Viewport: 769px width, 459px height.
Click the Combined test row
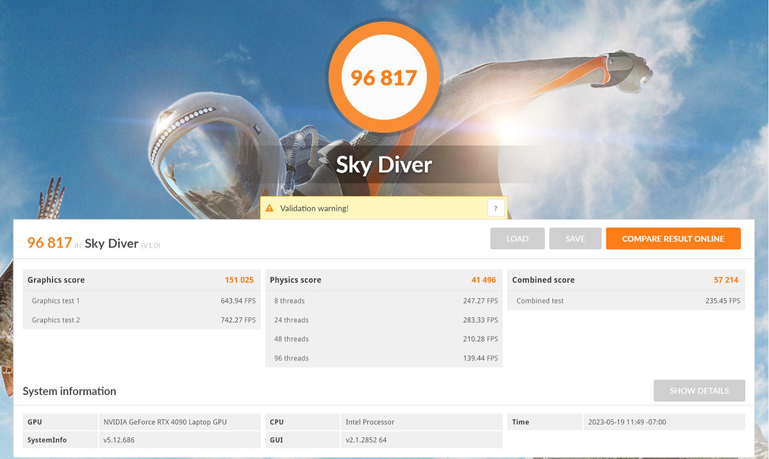click(627, 301)
